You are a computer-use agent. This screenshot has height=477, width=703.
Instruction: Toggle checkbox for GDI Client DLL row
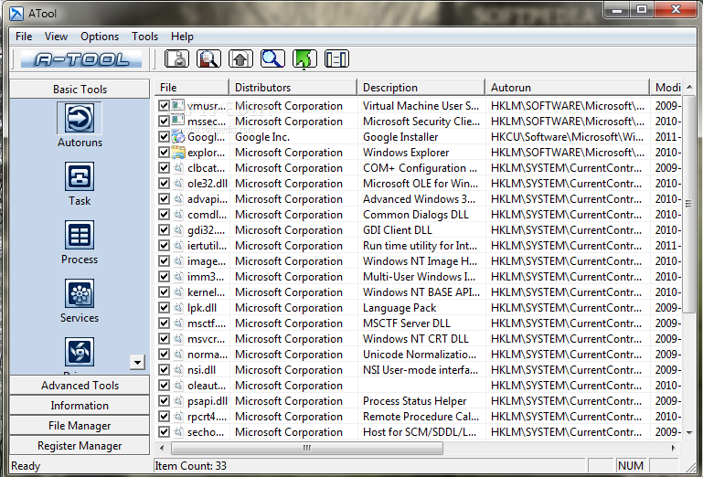click(x=164, y=230)
